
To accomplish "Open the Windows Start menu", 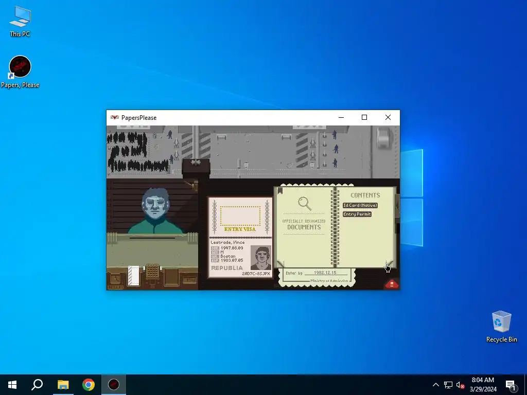I will coord(12,385).
